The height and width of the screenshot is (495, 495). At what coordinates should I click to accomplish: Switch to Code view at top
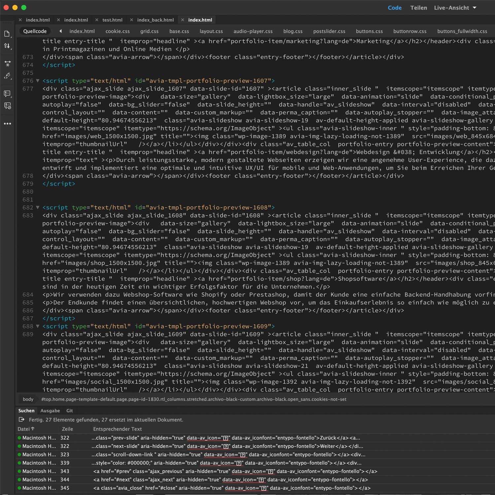(395, 8)
